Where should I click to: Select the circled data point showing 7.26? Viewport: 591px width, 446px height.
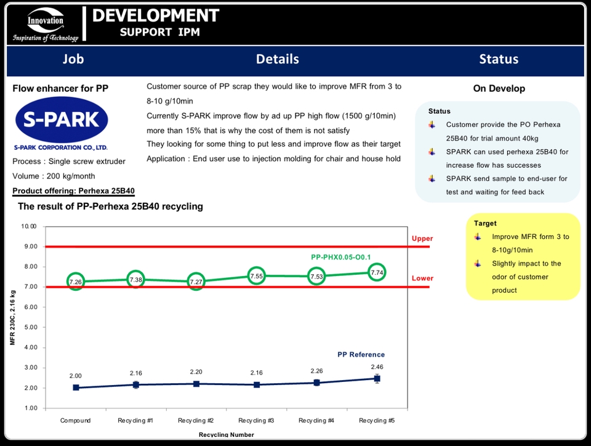(75, 280)
